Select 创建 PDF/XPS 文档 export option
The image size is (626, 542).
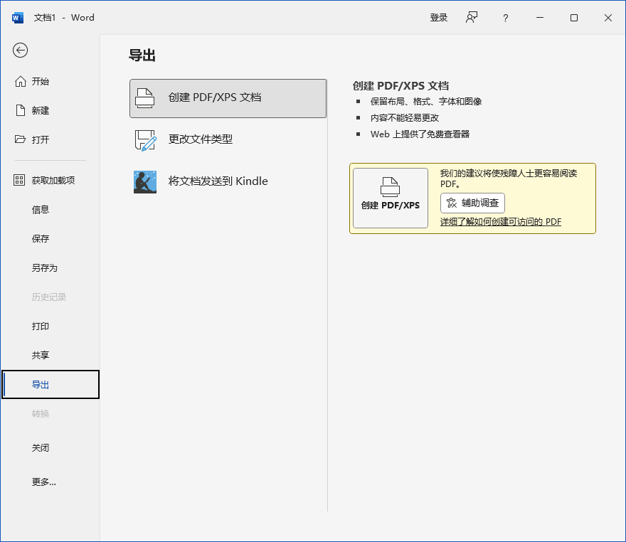click(228, 98)
